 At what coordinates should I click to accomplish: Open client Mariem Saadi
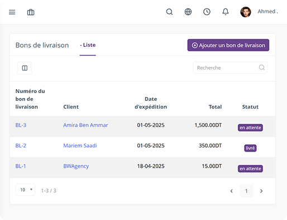coord(80,145)
